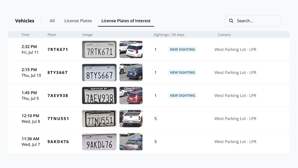Open plate crop image for 7RTK671
Image resolution: width=298 pixels, height=168 pixels.
point(99,50)
